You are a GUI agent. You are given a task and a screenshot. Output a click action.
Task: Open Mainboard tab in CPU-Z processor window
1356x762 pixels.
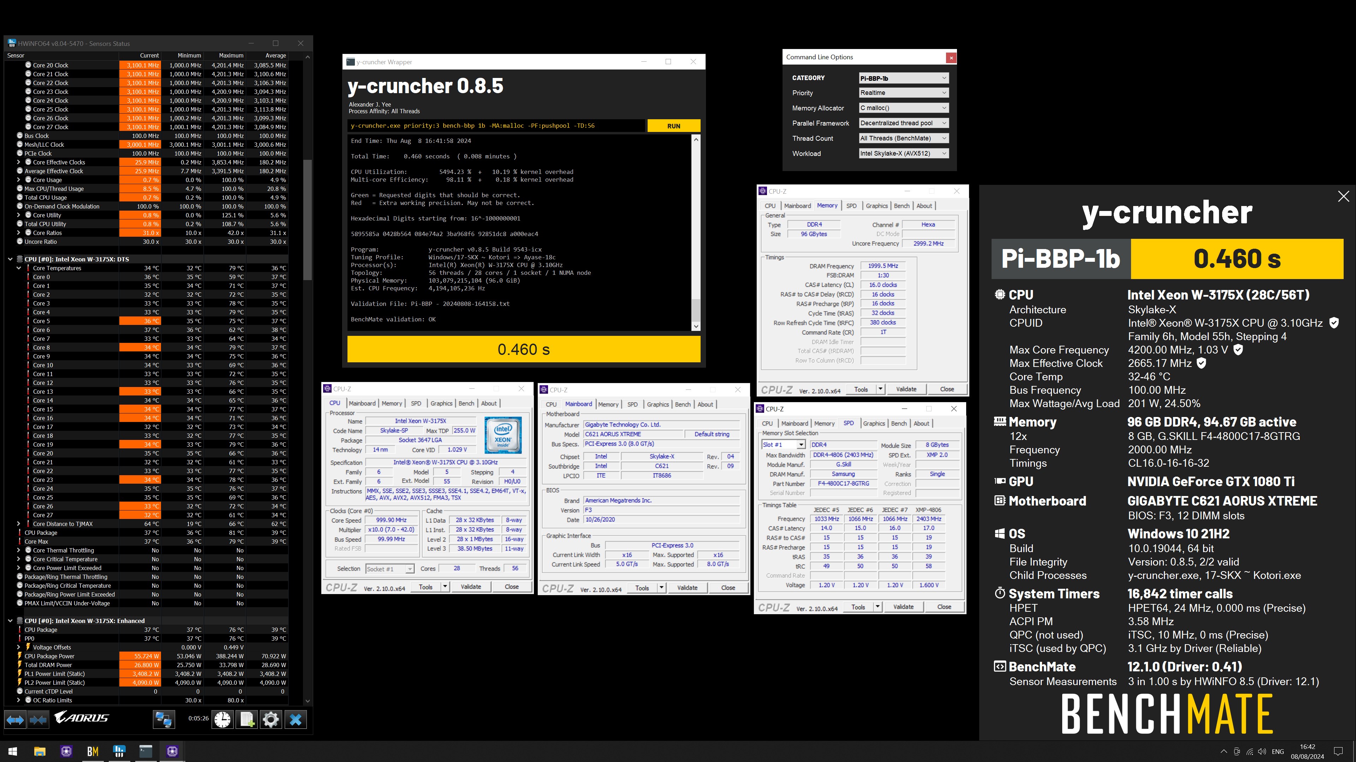click(362, 403)
